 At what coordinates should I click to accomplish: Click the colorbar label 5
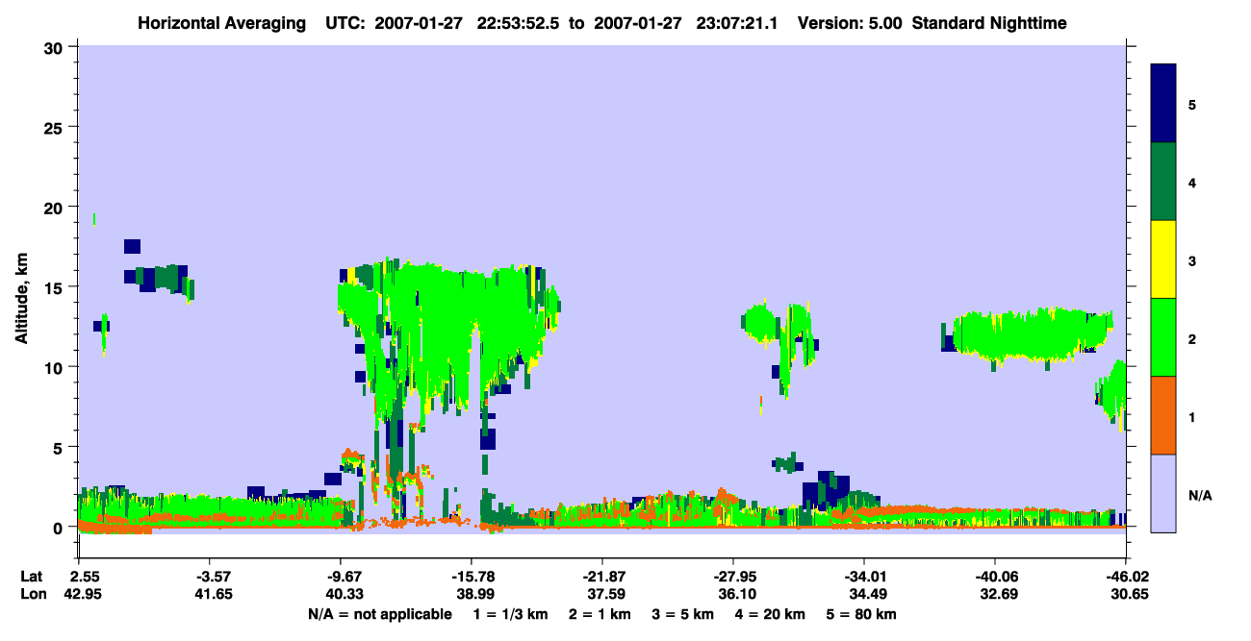pos(1192,104)
